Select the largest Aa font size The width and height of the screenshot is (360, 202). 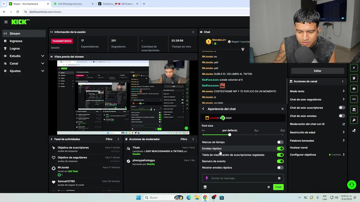pyautogui.click(x=282, y=130)
